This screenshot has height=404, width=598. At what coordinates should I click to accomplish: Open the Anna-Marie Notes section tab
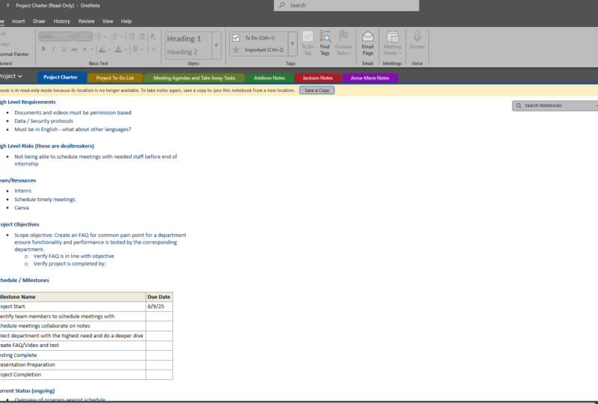point(370,78)
